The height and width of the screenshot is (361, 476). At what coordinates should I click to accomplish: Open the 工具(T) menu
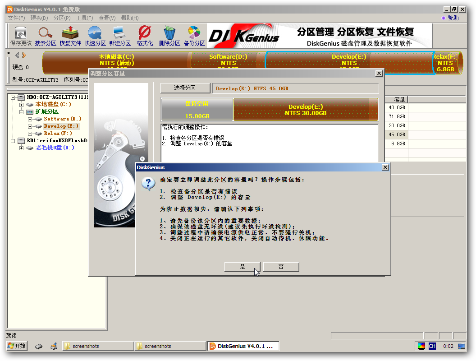point(84,18)
